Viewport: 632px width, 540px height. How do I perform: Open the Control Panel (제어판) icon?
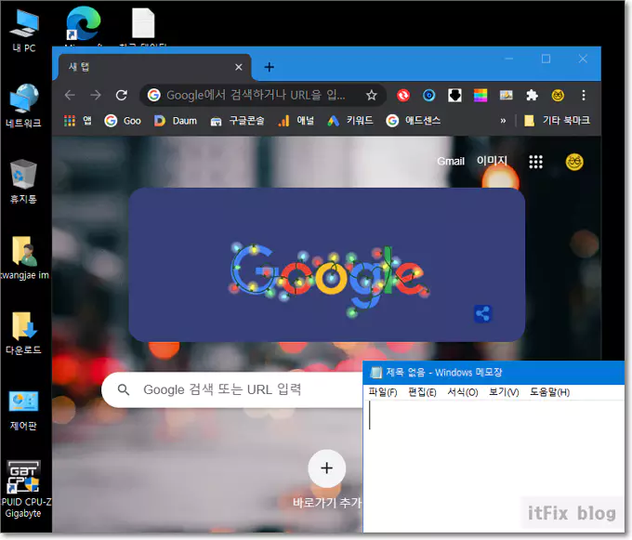pyautogui.click(x=24, y=409)
